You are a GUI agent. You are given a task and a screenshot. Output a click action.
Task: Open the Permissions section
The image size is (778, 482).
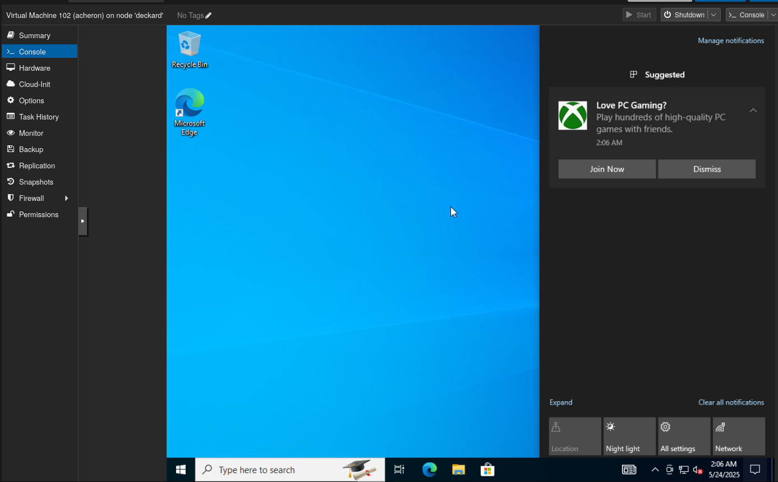[39, 214]
